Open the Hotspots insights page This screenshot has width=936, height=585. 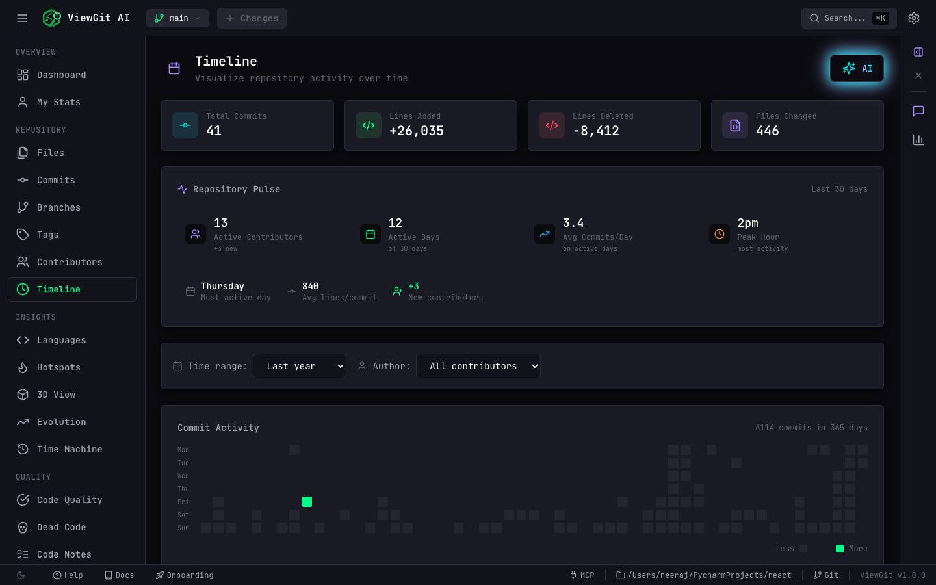tap(59, 367)
